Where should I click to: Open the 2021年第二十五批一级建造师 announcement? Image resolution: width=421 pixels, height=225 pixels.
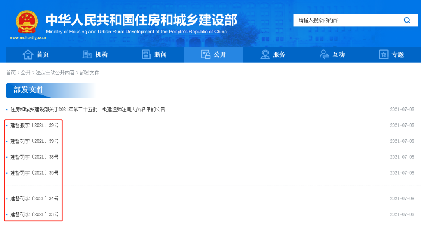point(88,109)
